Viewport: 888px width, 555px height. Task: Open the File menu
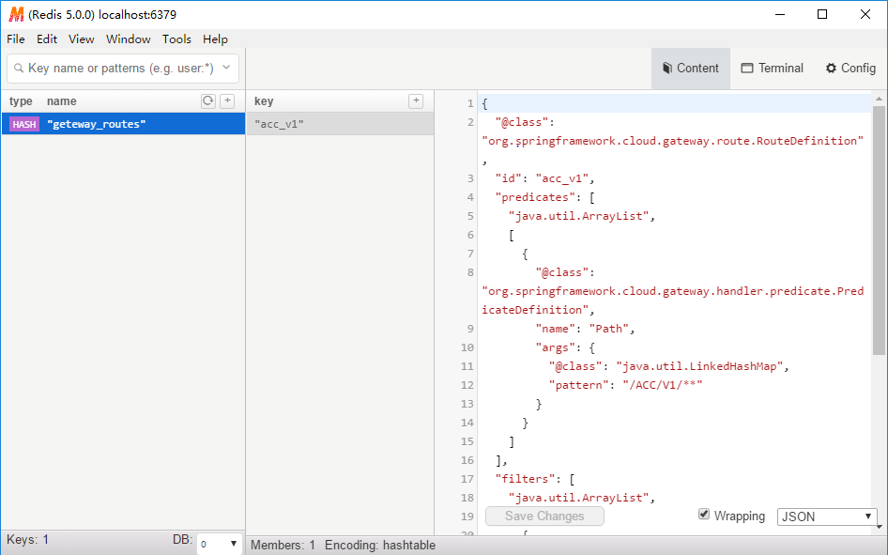[15, 39]
